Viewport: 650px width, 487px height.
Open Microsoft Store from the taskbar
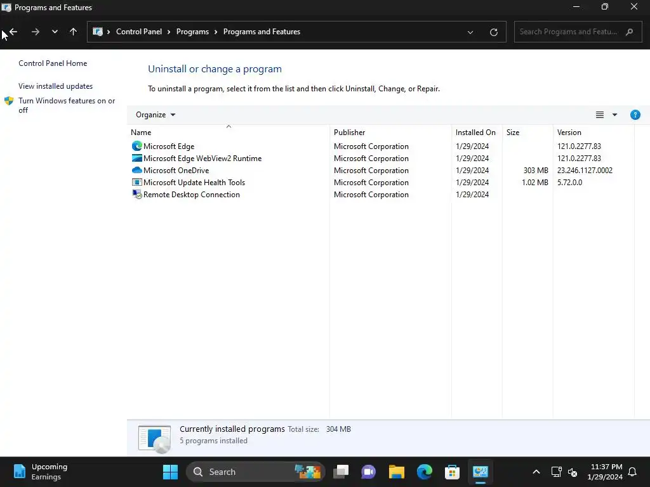click(x=452, y=472)
